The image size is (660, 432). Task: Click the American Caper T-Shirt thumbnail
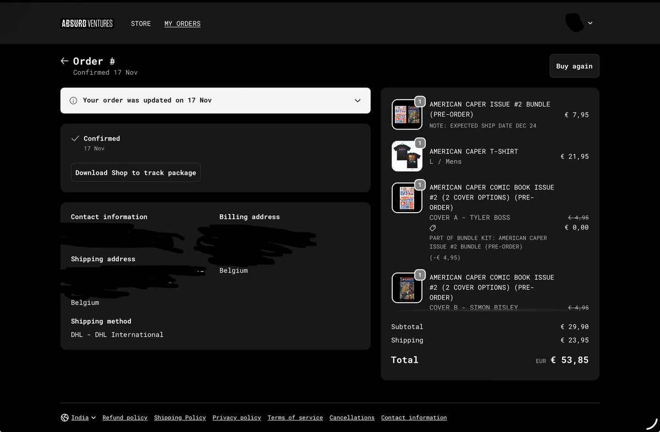(407, 156)
